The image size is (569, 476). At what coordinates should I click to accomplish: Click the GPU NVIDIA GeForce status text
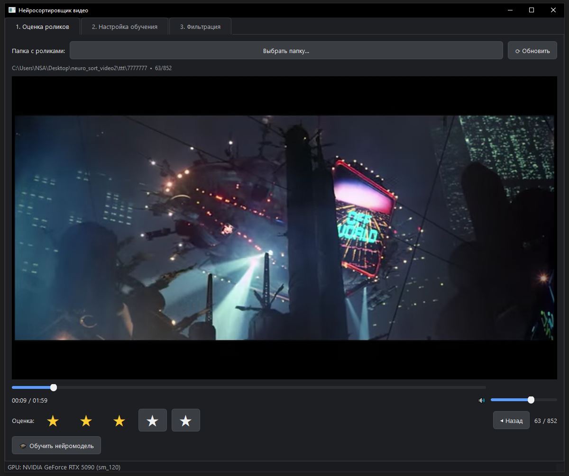(64, 467)
